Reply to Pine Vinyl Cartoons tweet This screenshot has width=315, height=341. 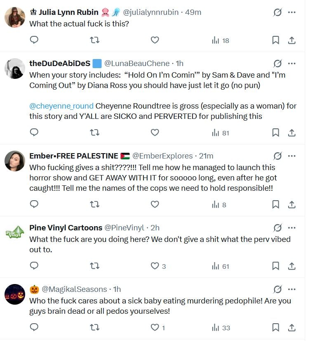point(35,266)
